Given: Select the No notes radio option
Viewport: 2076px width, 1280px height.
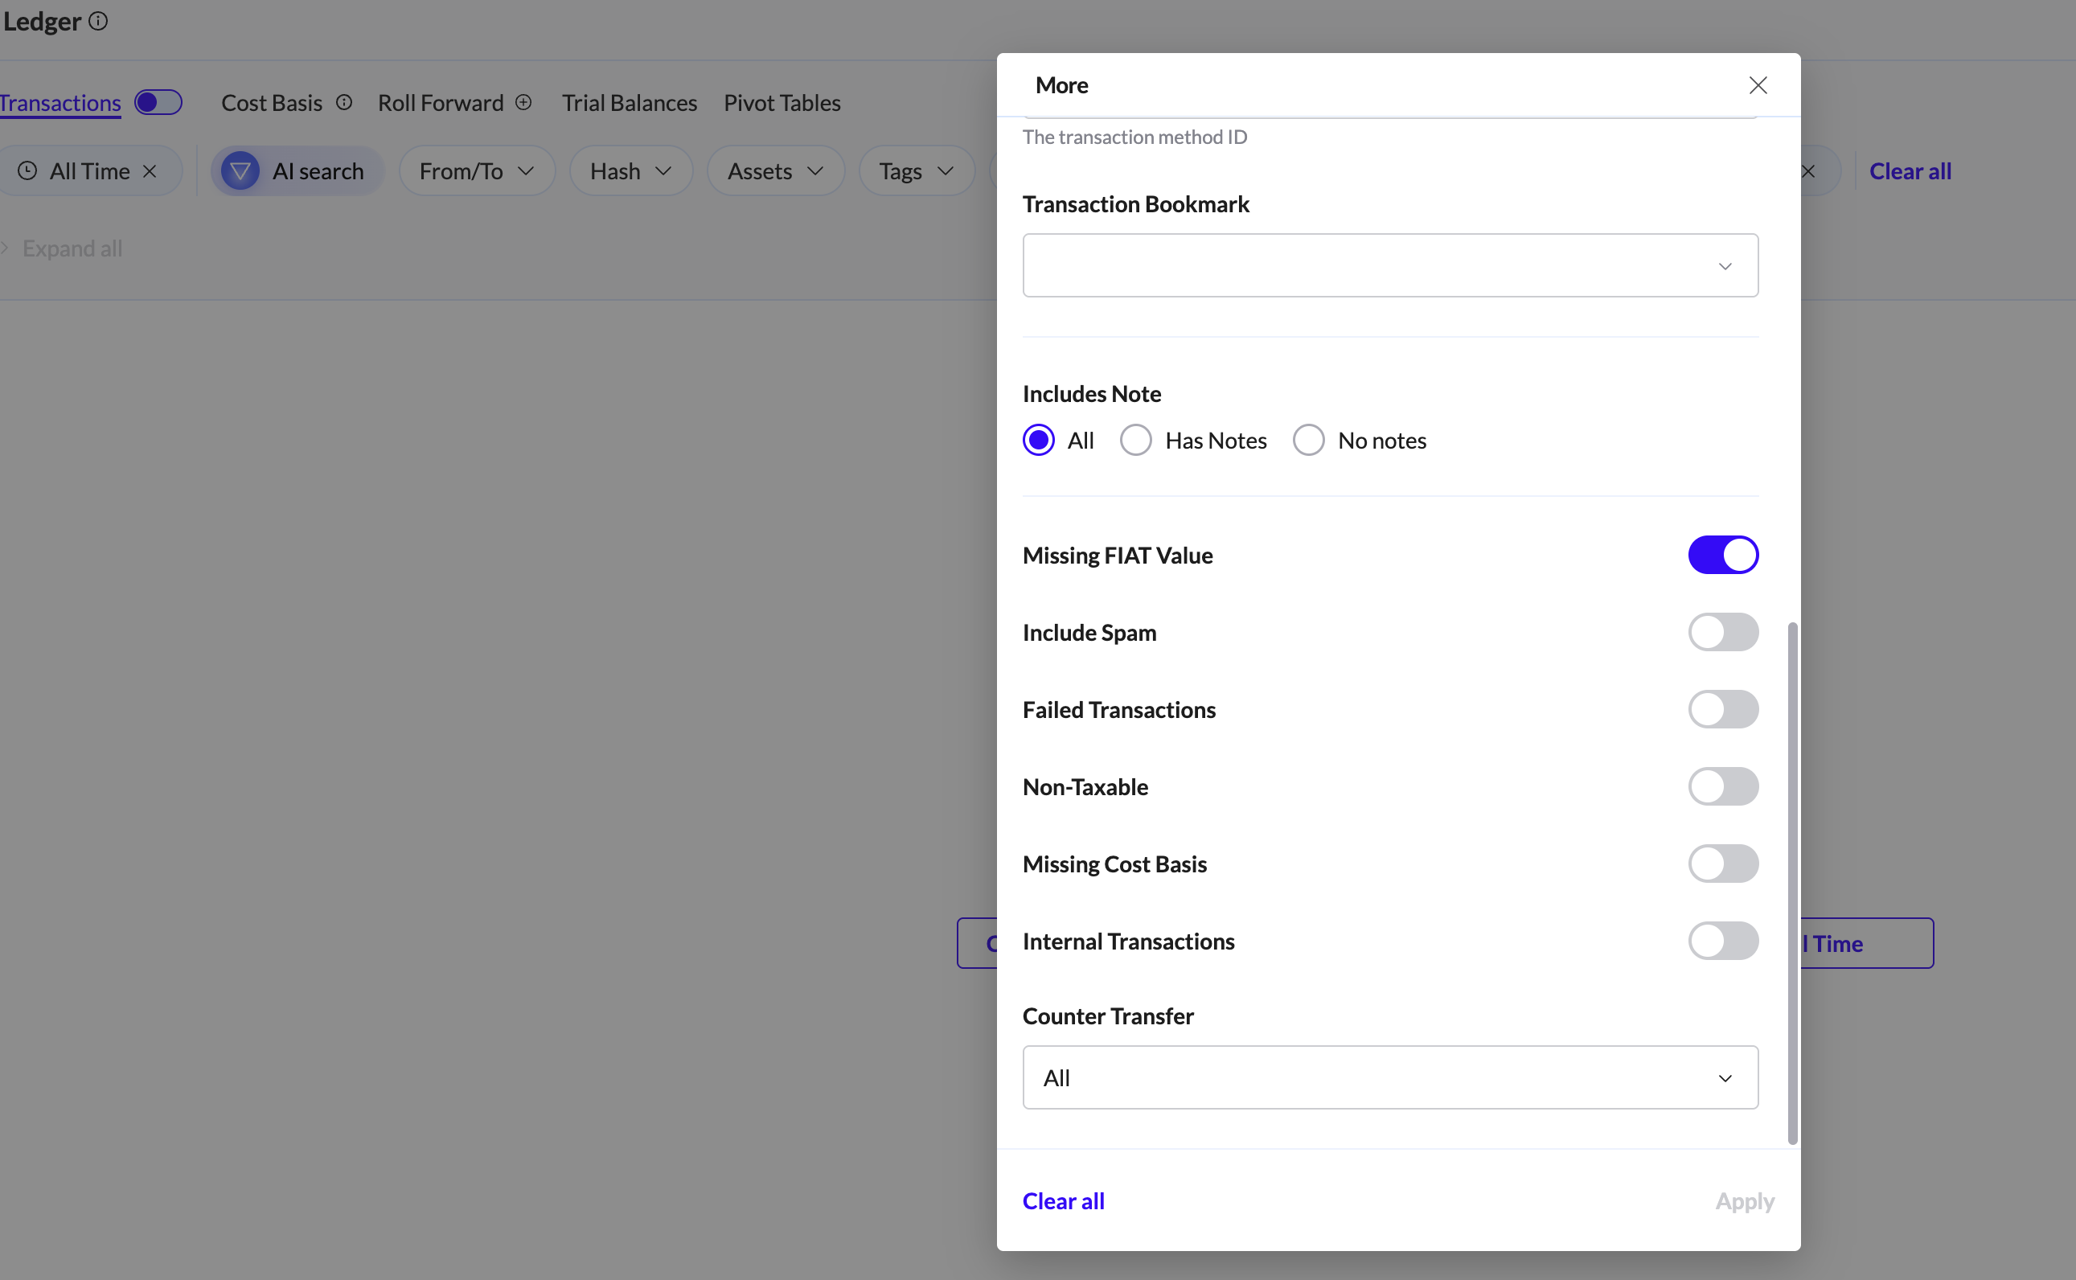Looking at the screenshot, I should 1308,441.
